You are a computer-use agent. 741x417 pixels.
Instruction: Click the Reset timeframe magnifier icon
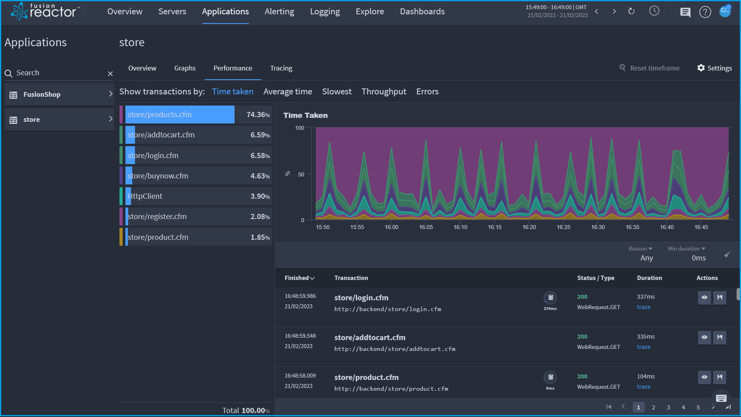tap(622, 68)
